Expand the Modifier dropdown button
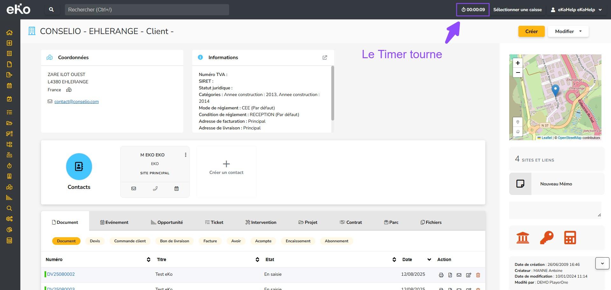Viewport: 611px width, 290px height. click(x=568, y=31)
